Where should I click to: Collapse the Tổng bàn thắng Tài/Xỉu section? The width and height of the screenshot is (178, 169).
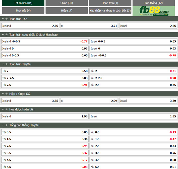(3, 125)
